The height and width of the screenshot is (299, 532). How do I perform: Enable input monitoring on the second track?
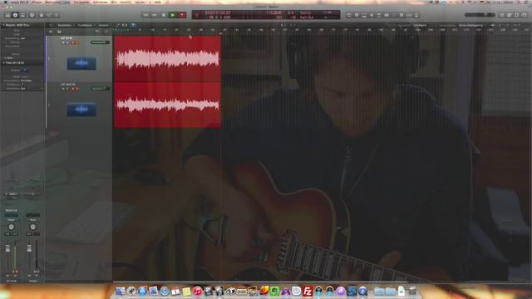(77, 89)
